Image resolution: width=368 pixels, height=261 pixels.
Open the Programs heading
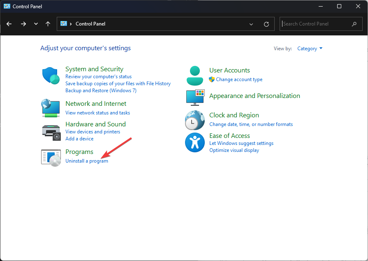point(79,152)
